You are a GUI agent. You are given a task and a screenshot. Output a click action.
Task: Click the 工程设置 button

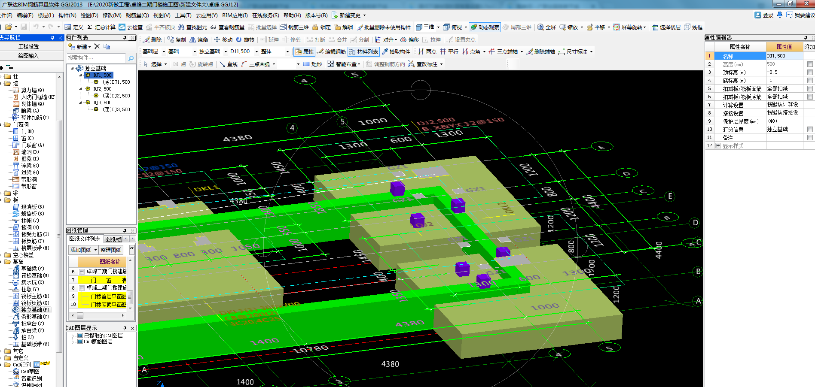(x=28, y=46)
